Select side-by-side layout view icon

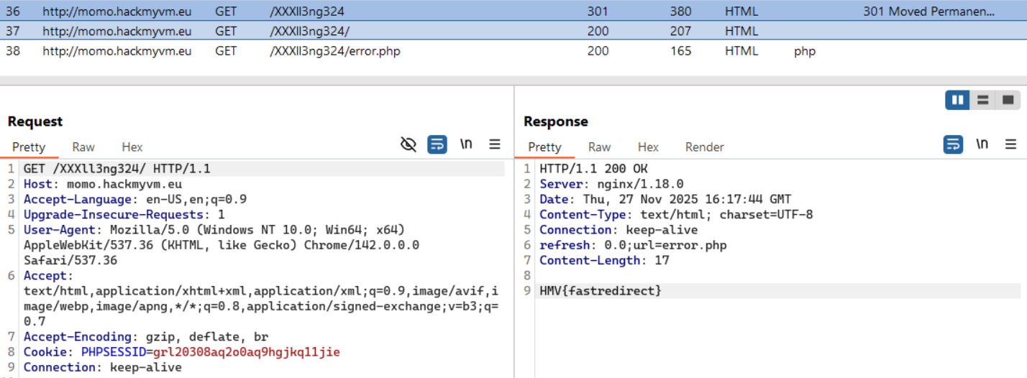point(958,100)
